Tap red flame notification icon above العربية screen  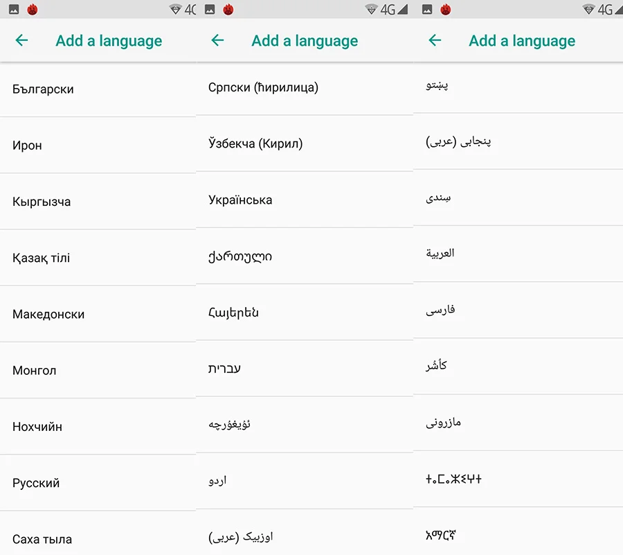tap(445, 10)
